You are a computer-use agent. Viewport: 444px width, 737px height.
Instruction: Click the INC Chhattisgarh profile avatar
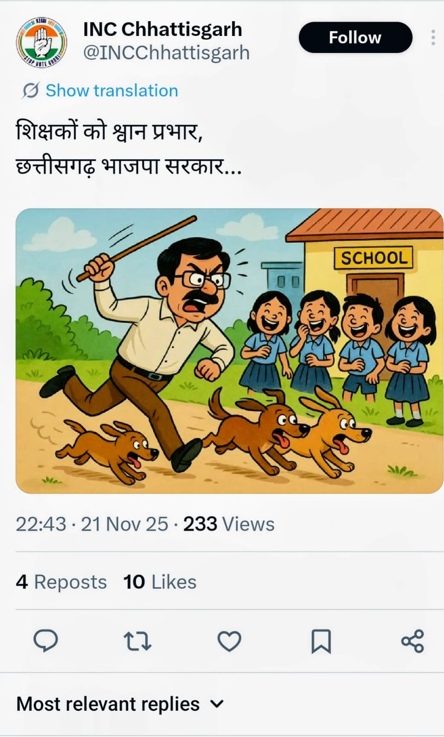tap(41, 41)
